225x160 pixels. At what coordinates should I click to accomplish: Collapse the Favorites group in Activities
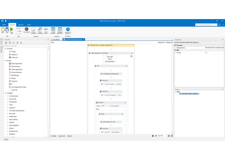point(6,49)
